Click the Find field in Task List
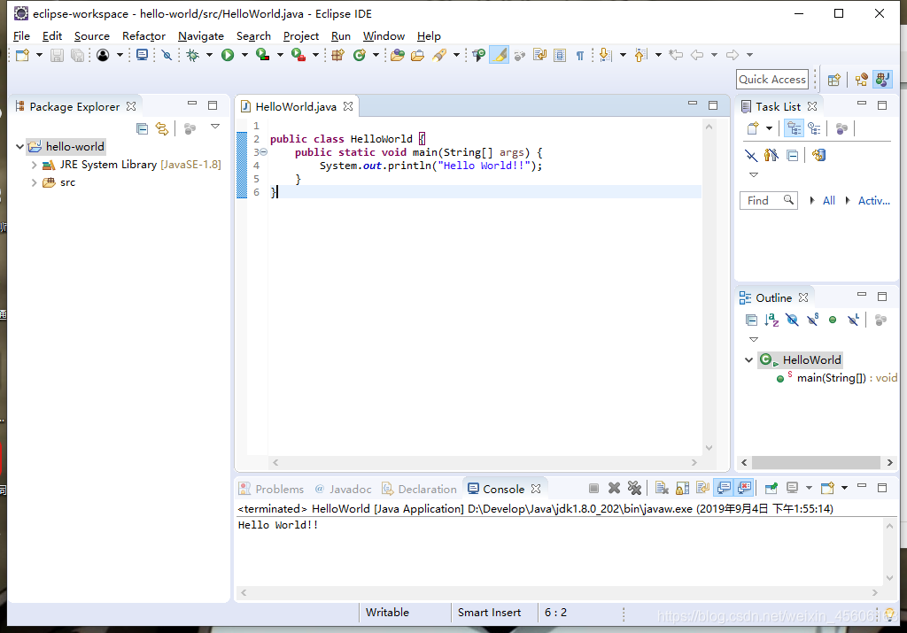 [768, 201]
